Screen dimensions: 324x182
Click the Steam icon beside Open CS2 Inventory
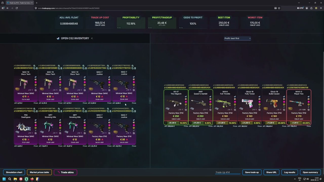(58, 38)
